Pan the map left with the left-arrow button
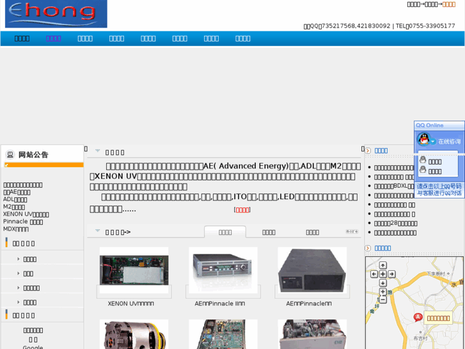The image size is (465, 349). pyautogui.click(x=374, y=274)
